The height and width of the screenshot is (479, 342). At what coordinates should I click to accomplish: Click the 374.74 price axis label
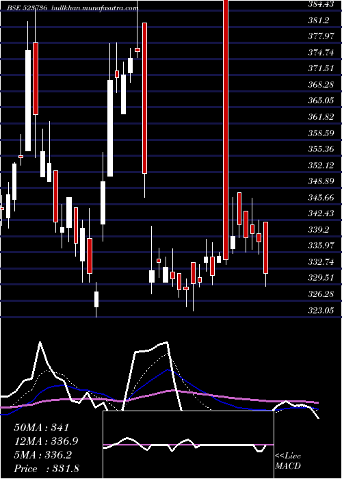(321, 53)
